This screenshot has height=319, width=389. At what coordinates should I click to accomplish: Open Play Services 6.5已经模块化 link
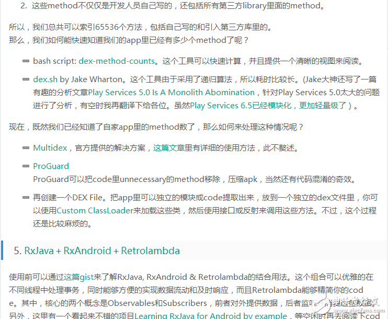pos(241,106)
